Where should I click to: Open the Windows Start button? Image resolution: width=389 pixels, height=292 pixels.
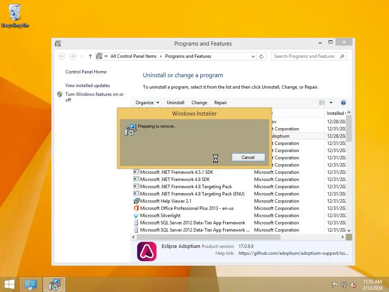pos(9,284)
